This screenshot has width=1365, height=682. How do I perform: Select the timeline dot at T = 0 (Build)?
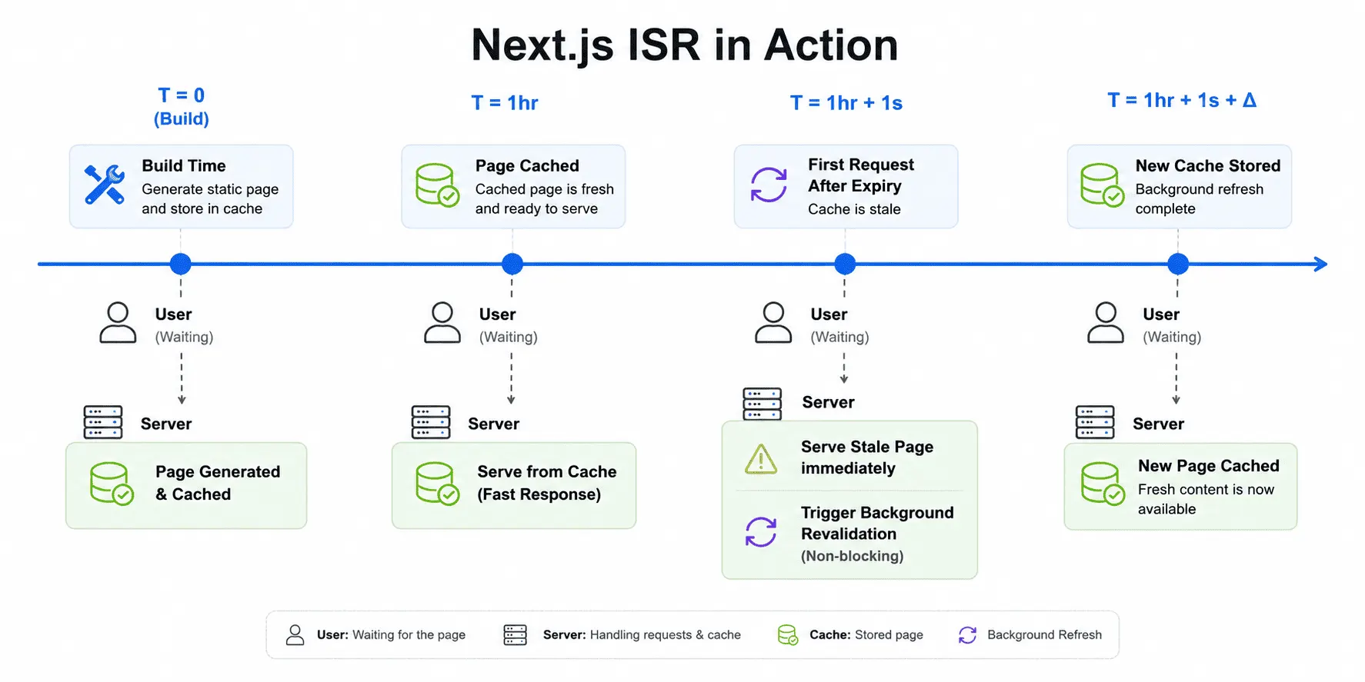click(x=181, y=264)
